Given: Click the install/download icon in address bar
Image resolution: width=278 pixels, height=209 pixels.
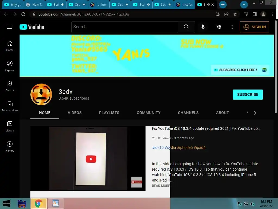Looking at the screenshot, I should pyautogui.click(x=218, y=14).
